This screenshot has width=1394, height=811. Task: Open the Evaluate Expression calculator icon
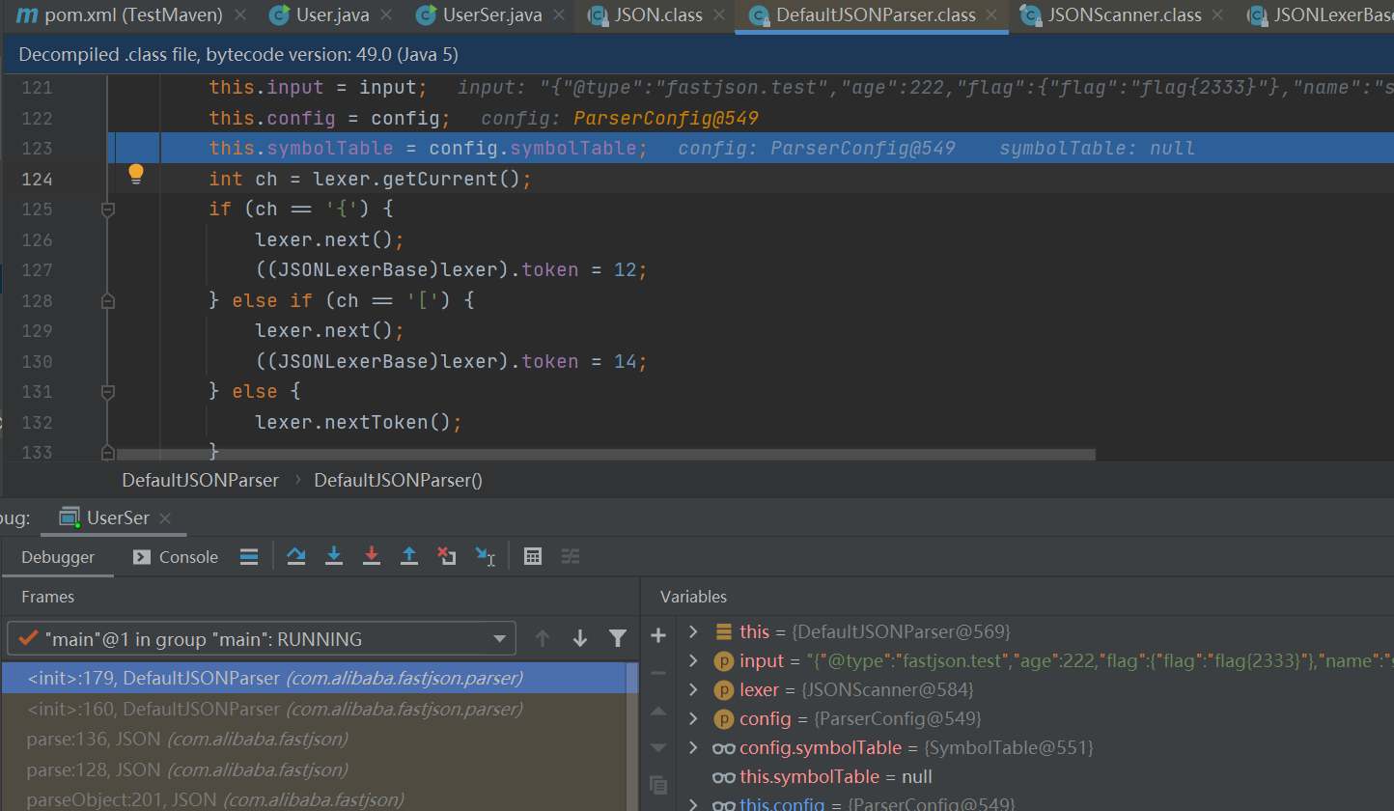532,556
